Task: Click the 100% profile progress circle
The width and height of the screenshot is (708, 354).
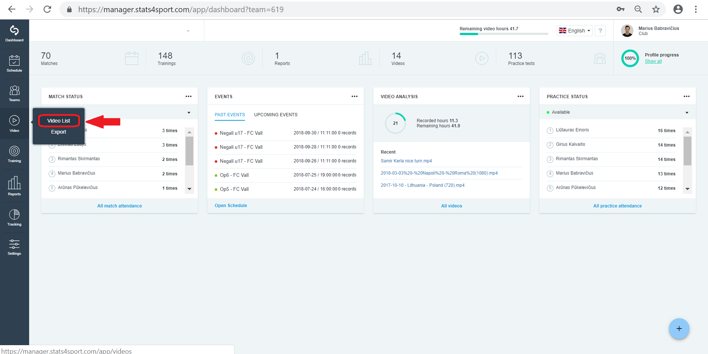Action: coord(630,58)
